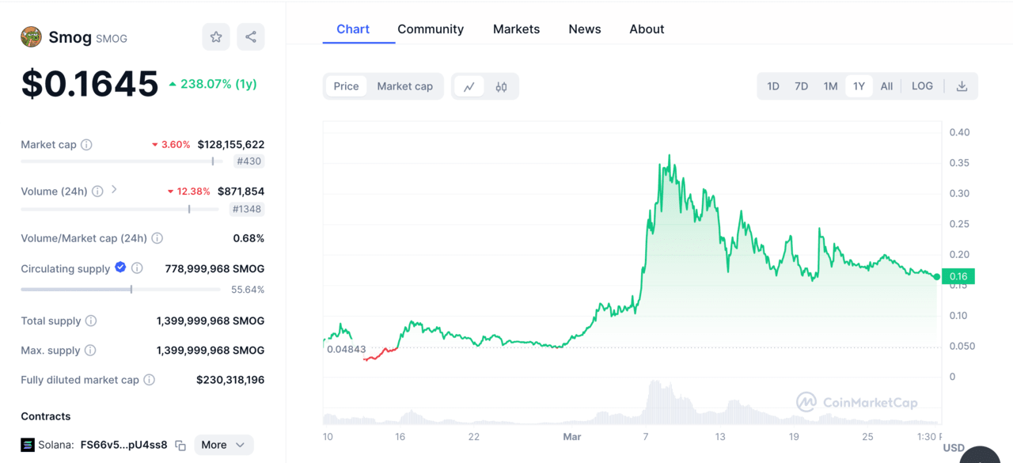The image size is (1013, 463).
Task: Open Volume (24h) info icon
Action: coord(97,192)
